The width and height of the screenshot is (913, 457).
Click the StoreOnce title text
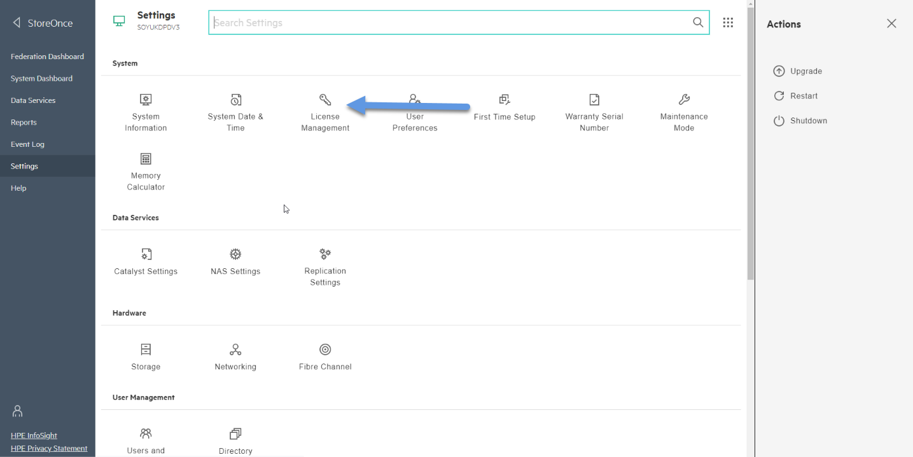click(x=50, y=23)
